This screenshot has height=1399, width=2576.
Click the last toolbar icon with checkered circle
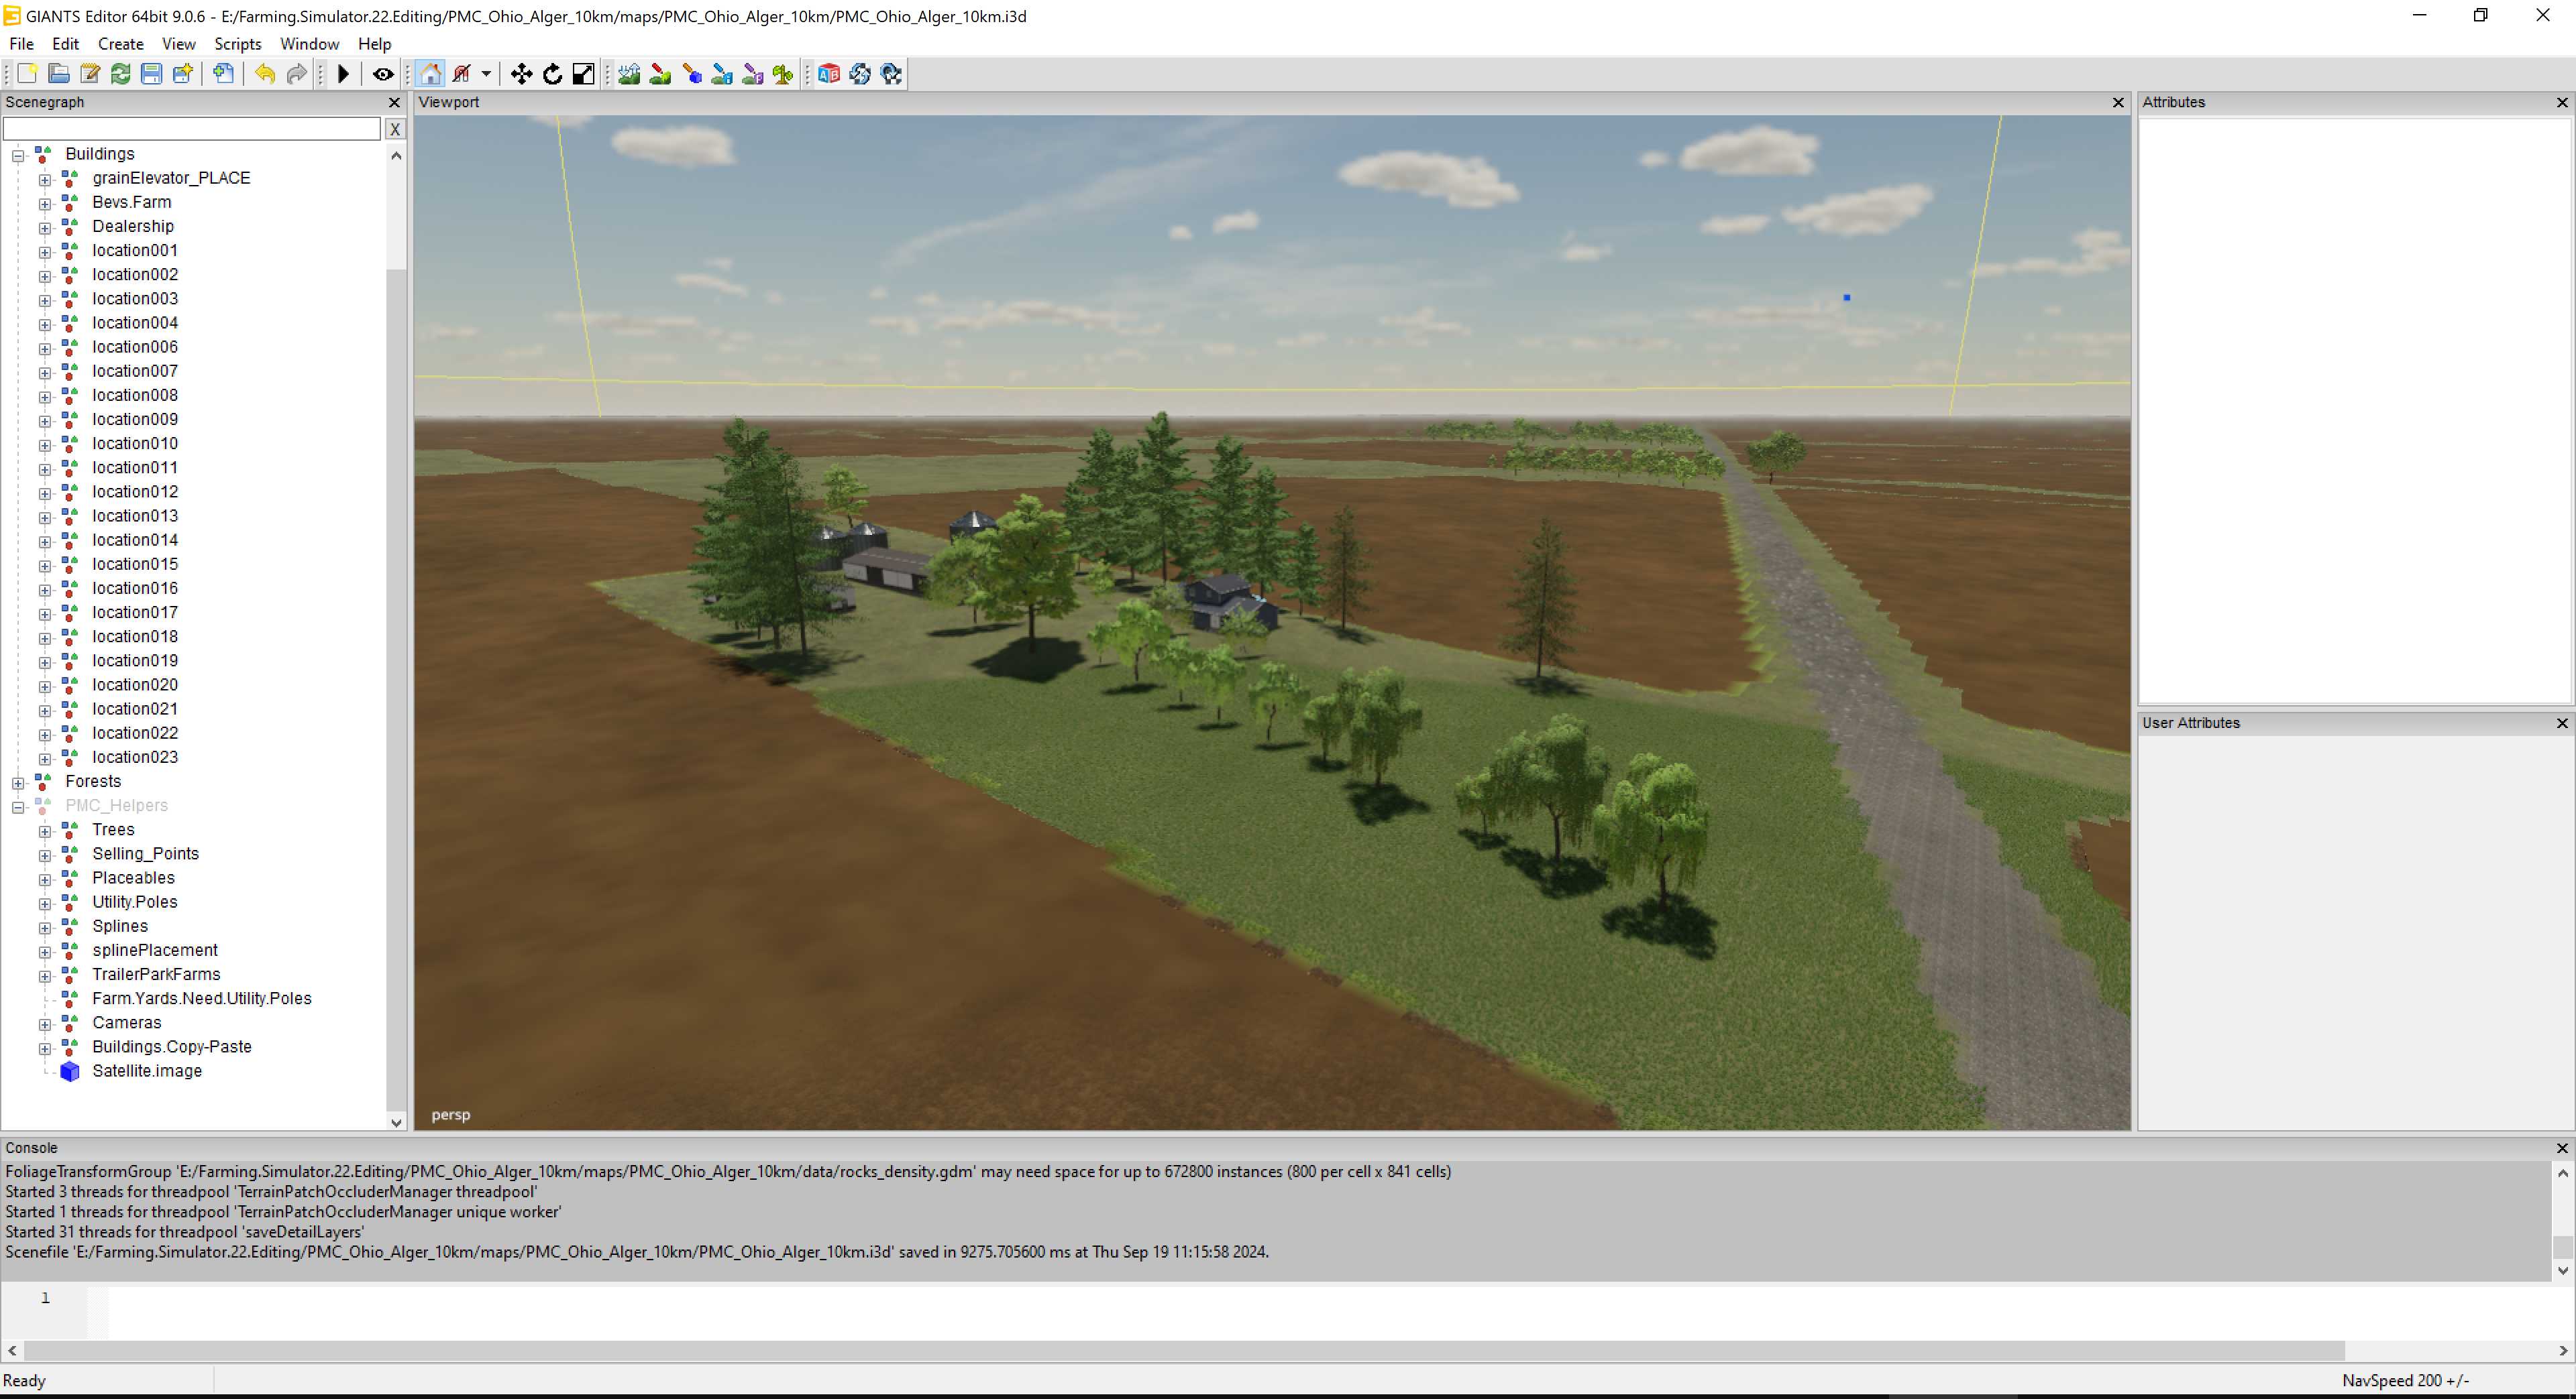(891, 74)
